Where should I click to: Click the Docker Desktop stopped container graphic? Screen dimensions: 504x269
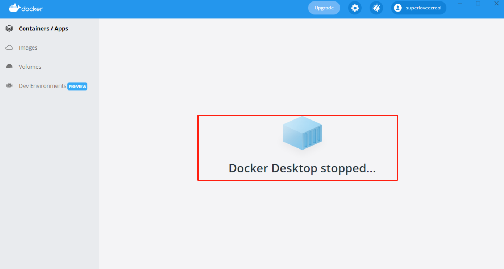[x=302, y=133]
